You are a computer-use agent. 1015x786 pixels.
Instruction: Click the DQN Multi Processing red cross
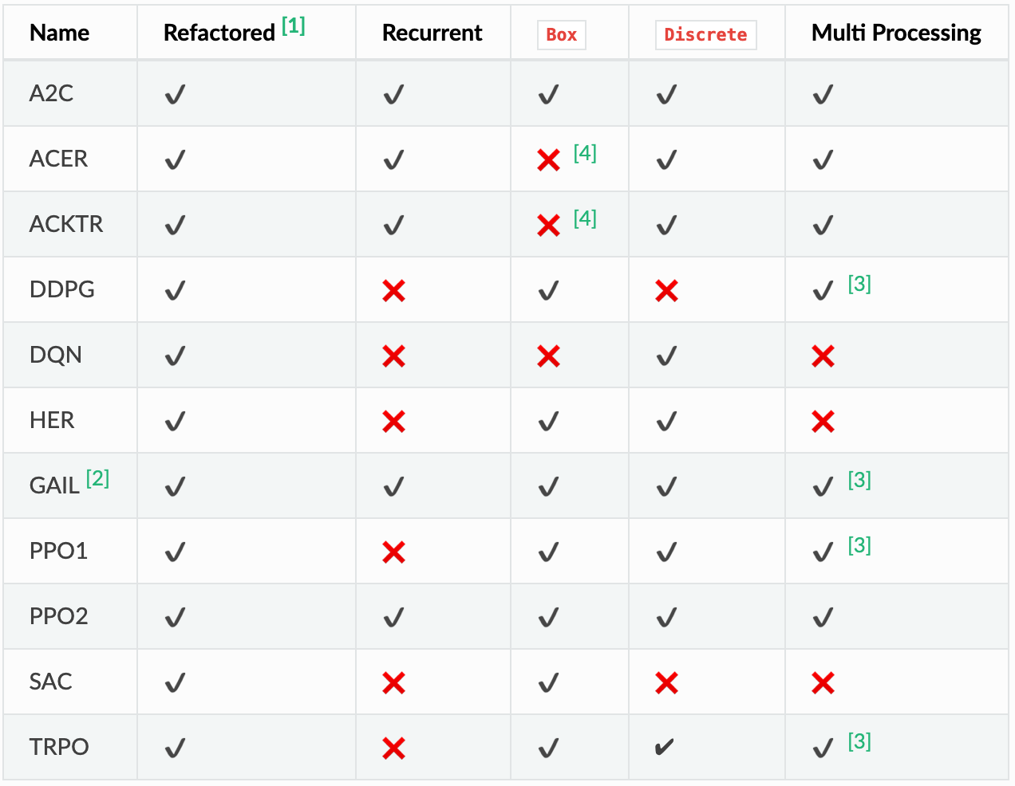click(823, 356)
